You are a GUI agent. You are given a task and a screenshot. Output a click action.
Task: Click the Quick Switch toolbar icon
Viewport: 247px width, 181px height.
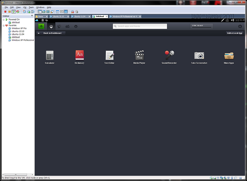48,12
